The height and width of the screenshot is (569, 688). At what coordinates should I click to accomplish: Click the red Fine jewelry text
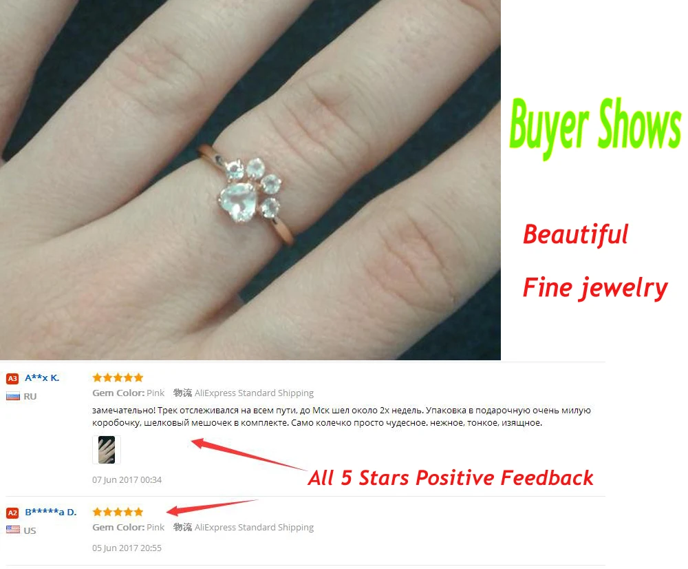[x=595, y=288]
